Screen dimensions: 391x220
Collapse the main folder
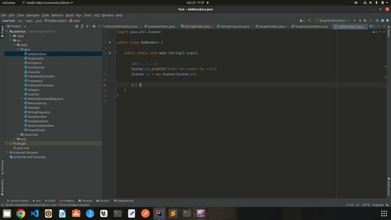[x=14, y=45]
